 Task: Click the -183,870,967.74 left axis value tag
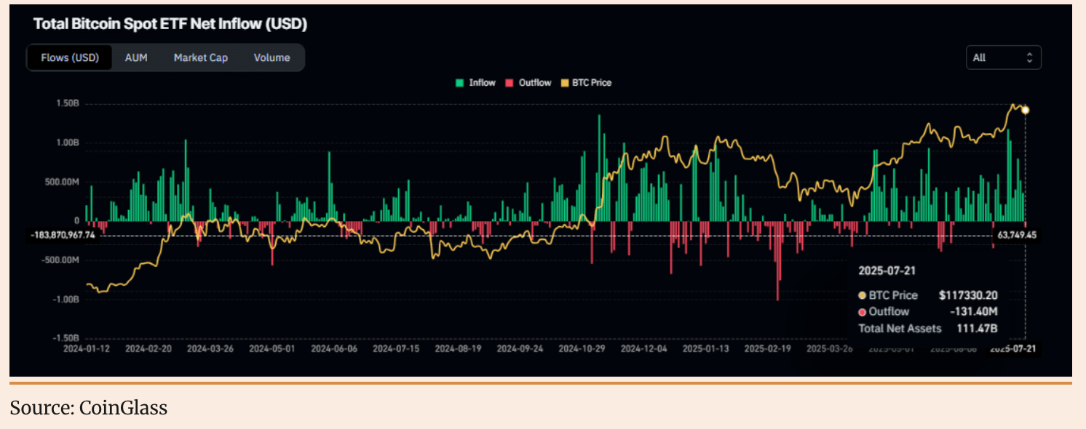click(x=64, y=236)
